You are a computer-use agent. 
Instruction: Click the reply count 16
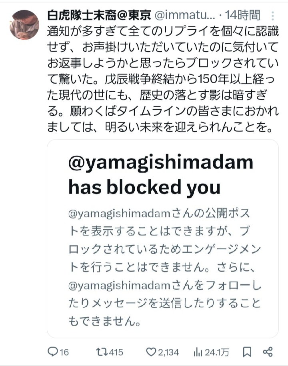pos(64,352)
